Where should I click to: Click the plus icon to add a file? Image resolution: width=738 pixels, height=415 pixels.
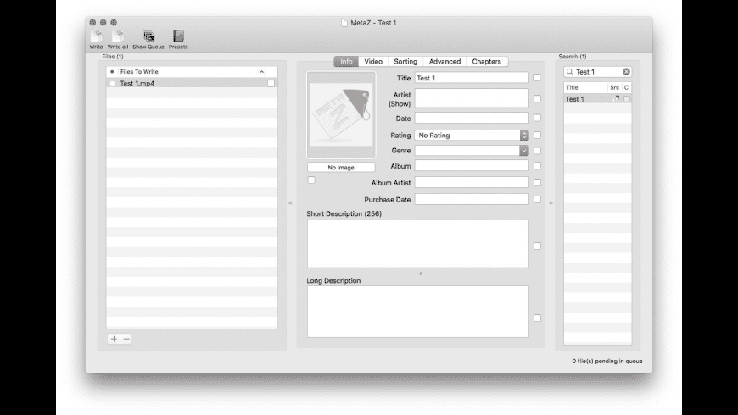click(114, 339)
